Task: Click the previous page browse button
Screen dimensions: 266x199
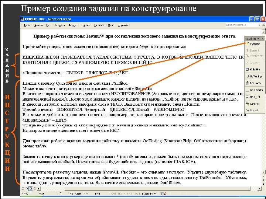Action: (x=263, y=177)
